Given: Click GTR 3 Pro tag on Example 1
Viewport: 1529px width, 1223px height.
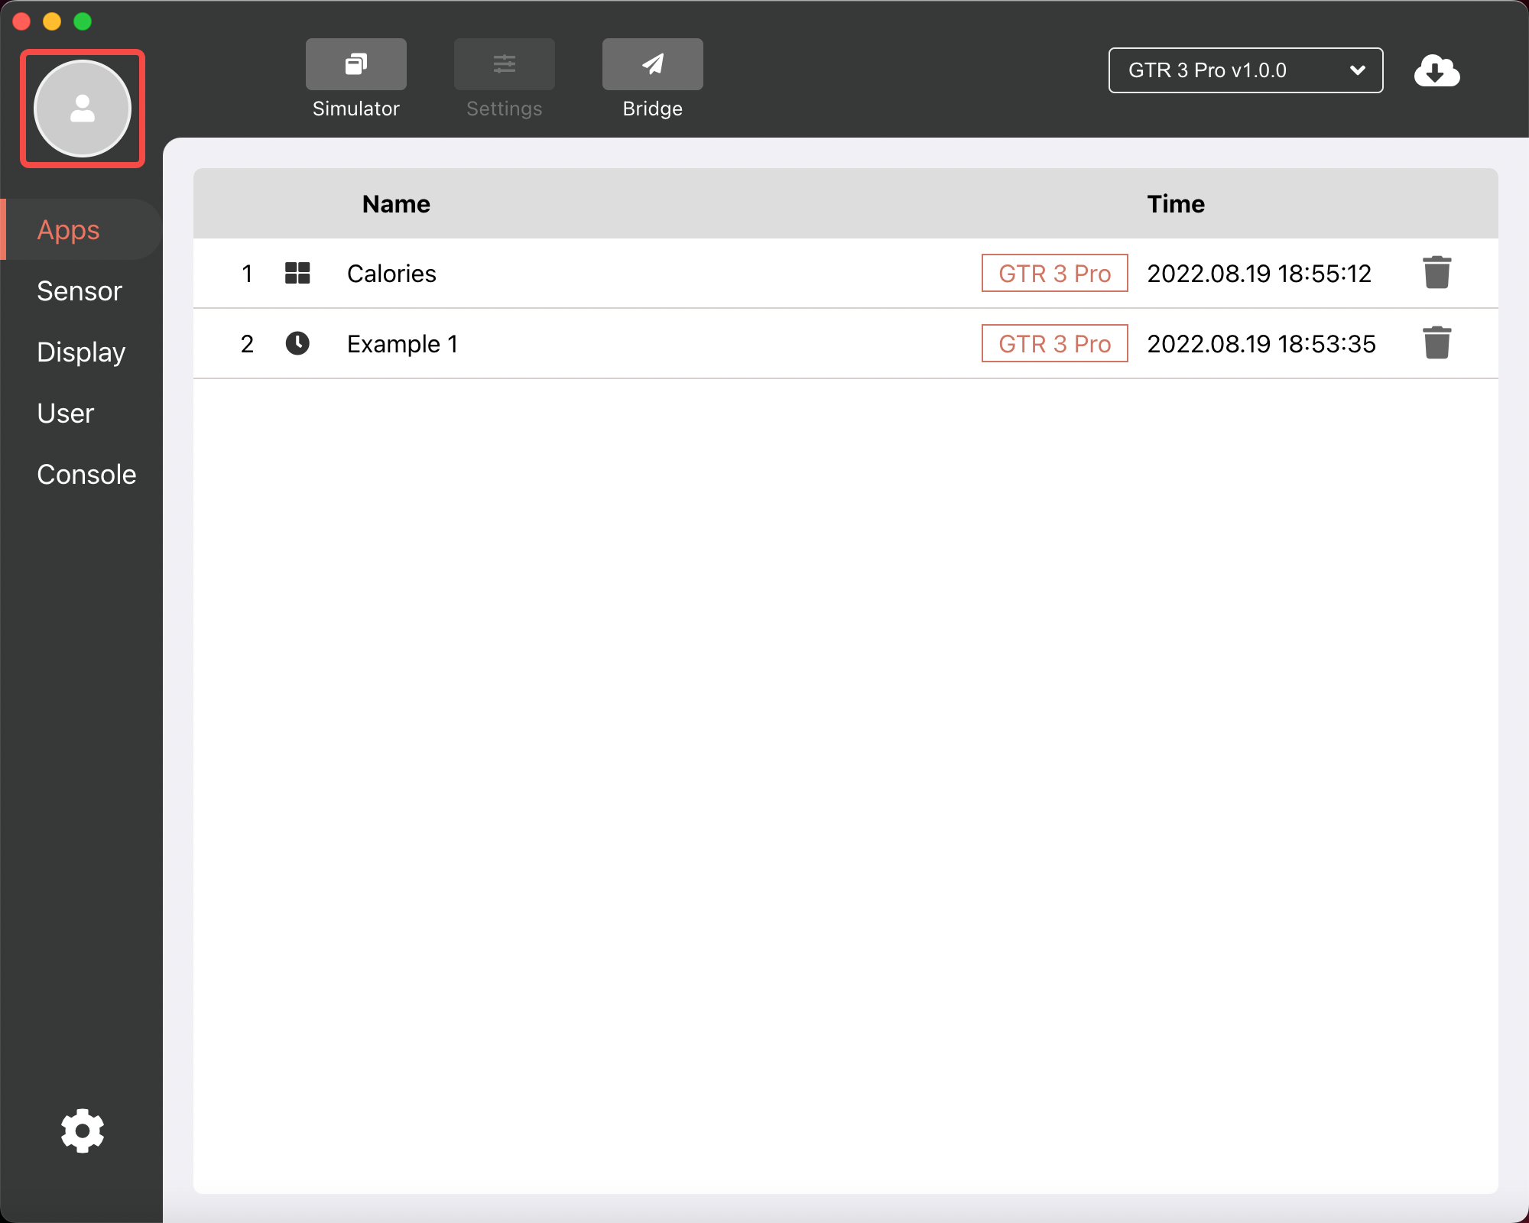Looking at the screenshot, I should click(1055, 343).
